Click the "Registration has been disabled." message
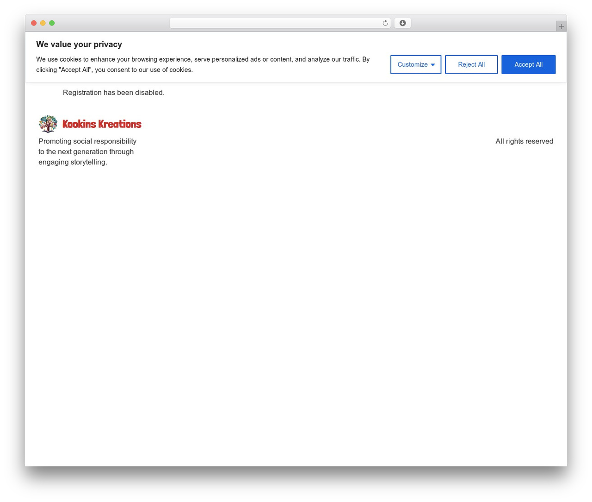The width and height of the screenshot is (592, 502). [x=114, y=93]
